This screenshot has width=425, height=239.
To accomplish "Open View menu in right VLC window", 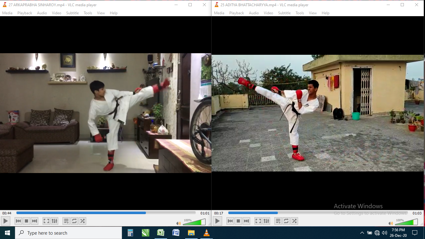I will click(x=313, y=13).
